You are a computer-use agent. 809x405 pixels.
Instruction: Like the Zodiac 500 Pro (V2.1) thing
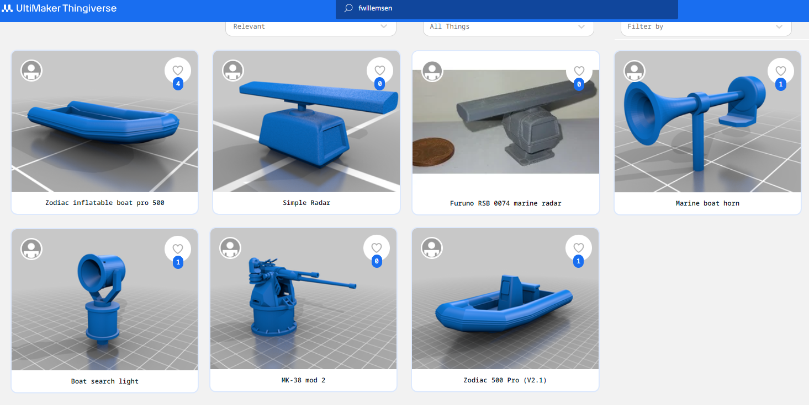point(579,248)
